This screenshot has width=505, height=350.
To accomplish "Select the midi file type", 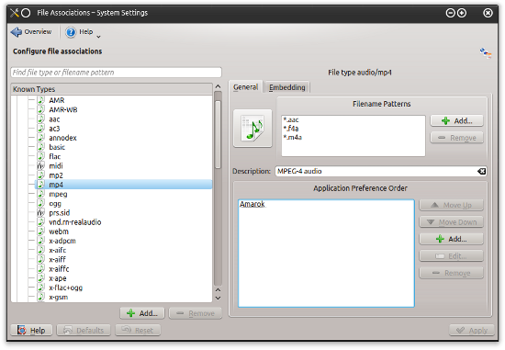I will [56, 166].
